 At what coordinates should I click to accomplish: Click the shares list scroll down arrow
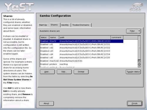(x=139, y=66)
